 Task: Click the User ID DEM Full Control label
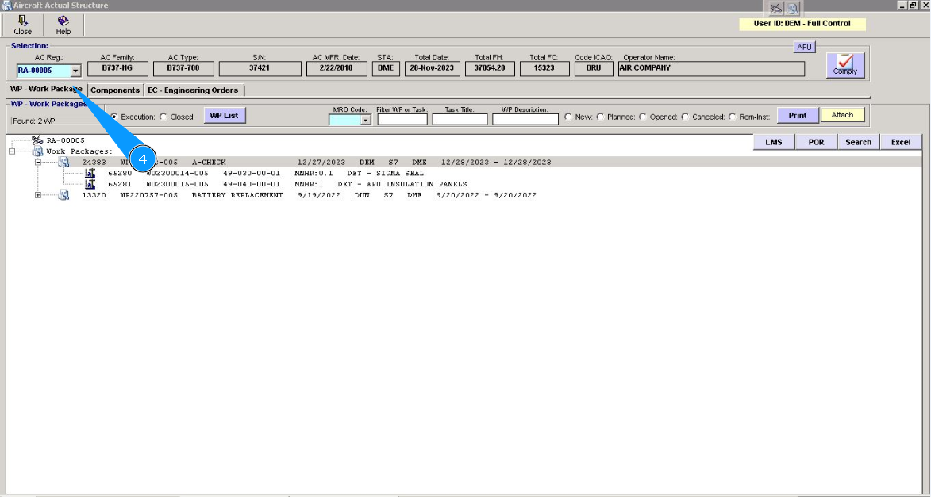802,24
